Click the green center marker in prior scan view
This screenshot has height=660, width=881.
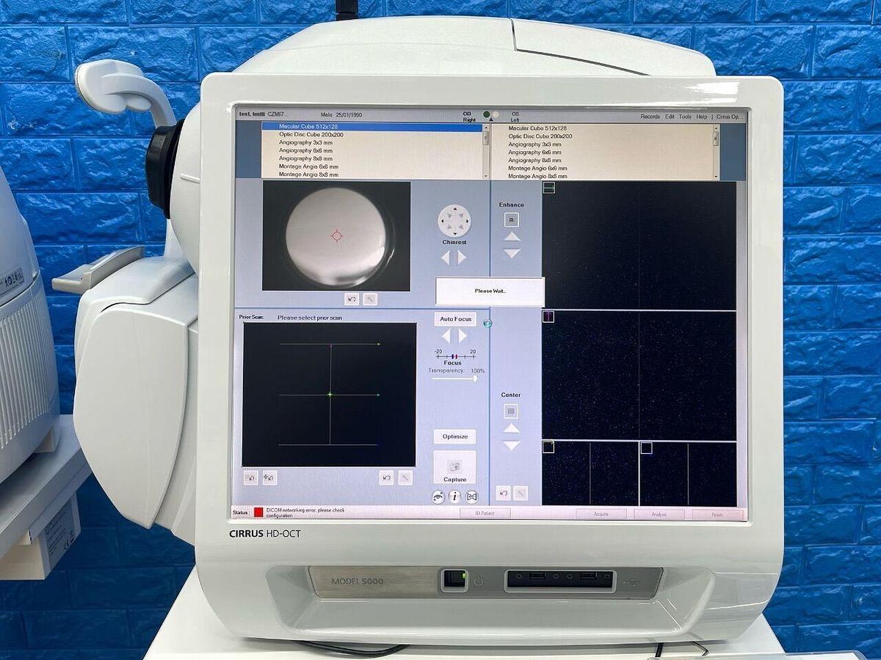click(330, 395)
